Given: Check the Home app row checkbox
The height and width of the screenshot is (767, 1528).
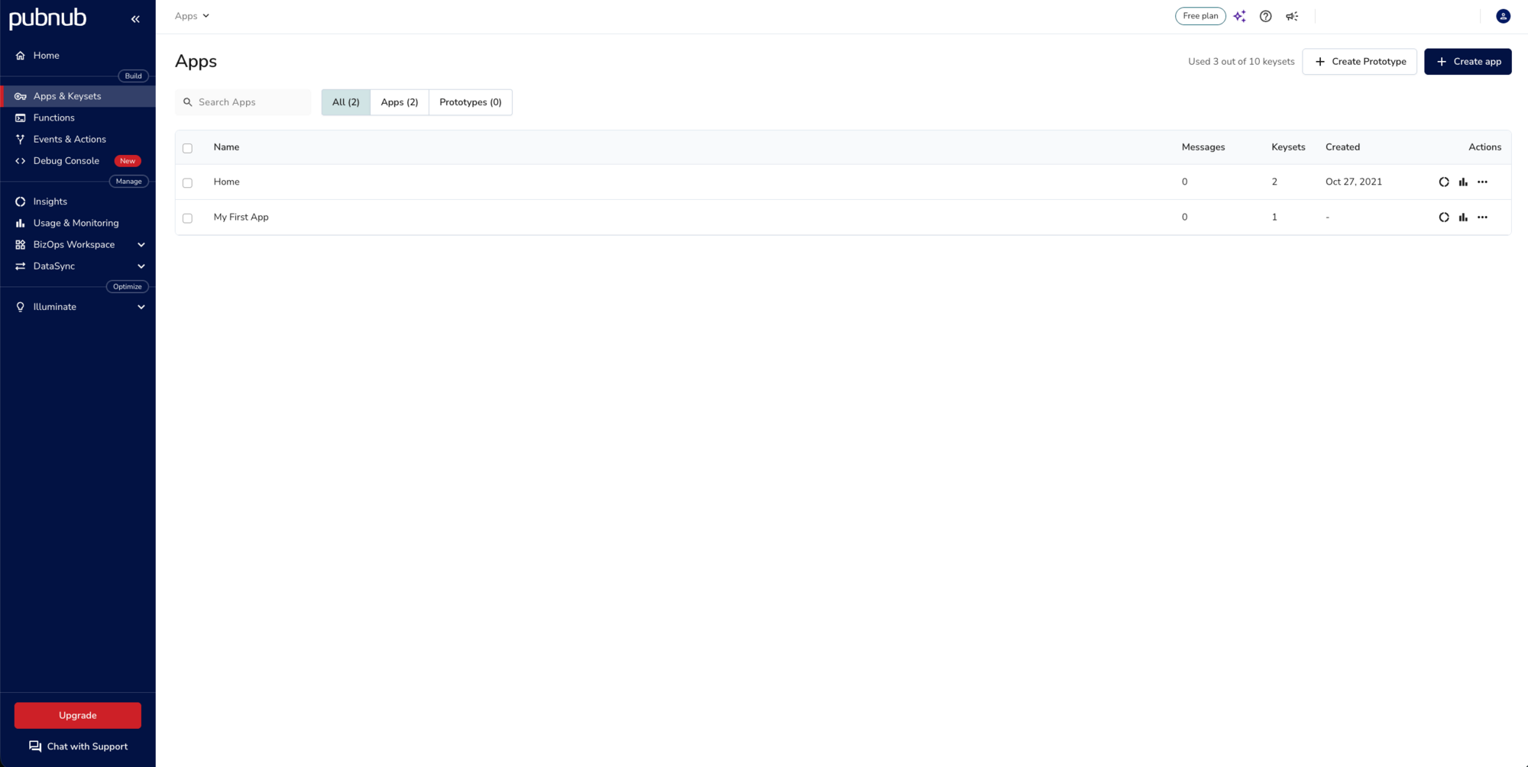Looking at the screenshot, I should point(188,183).
